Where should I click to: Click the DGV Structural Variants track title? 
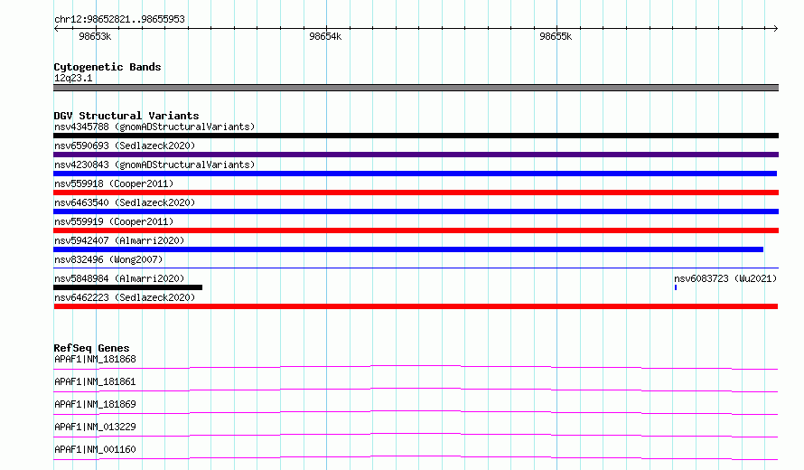(x=126, y=116)
